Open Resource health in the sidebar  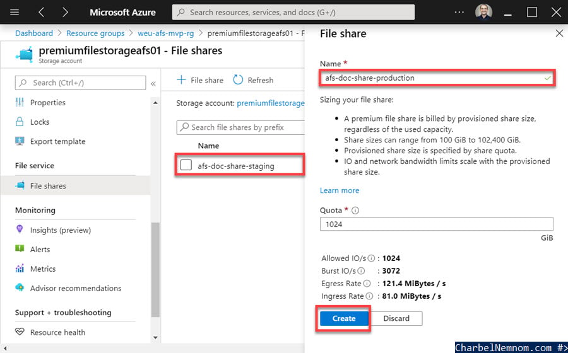point(58,332)
